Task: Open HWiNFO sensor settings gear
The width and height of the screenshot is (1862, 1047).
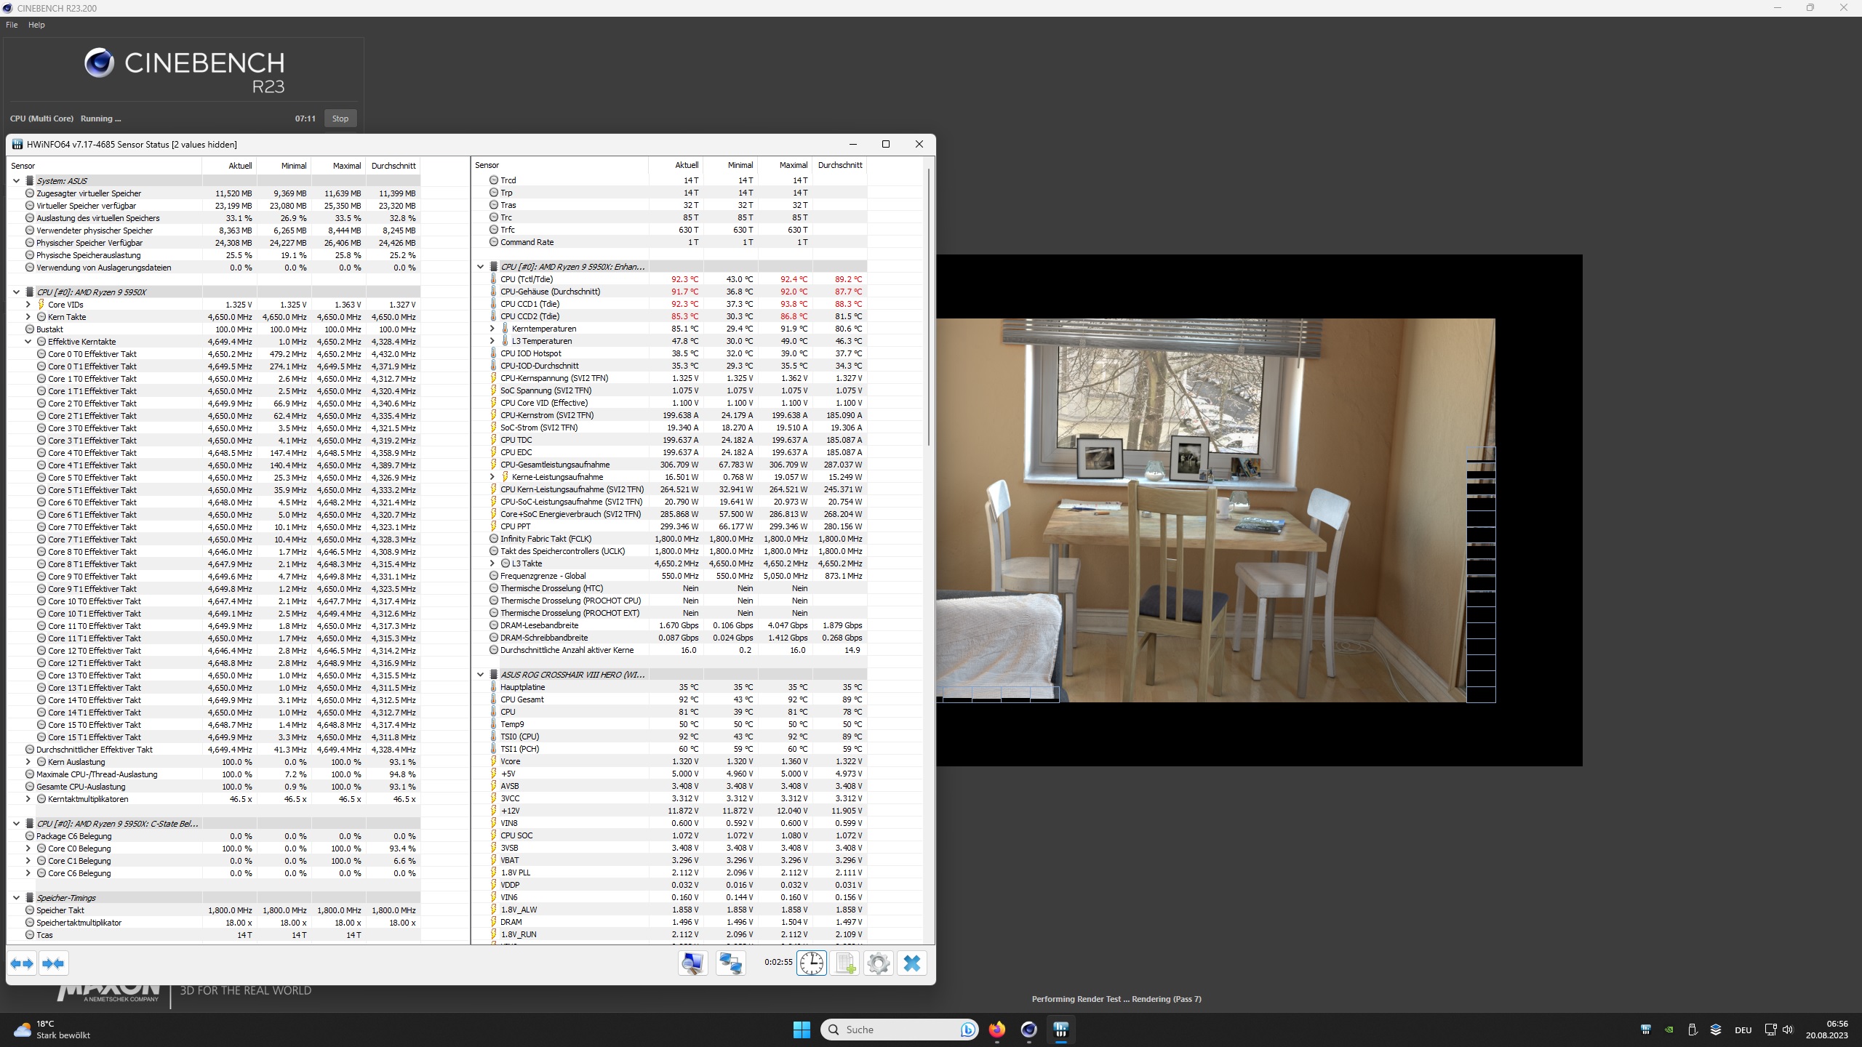Action: (x=879, y=963)
